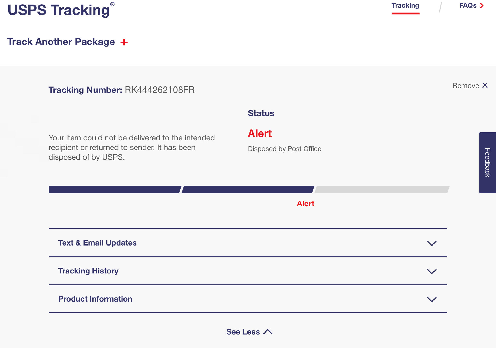
Task: Click the Product Information label
Action: click(95, 299)
